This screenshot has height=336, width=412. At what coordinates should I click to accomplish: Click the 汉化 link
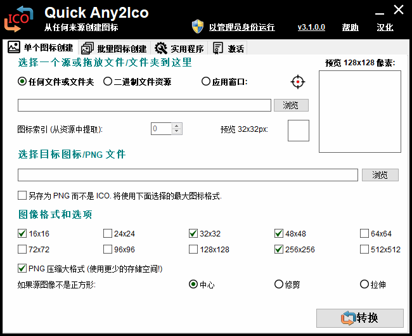pyautogui.click(x=385, y=27)
